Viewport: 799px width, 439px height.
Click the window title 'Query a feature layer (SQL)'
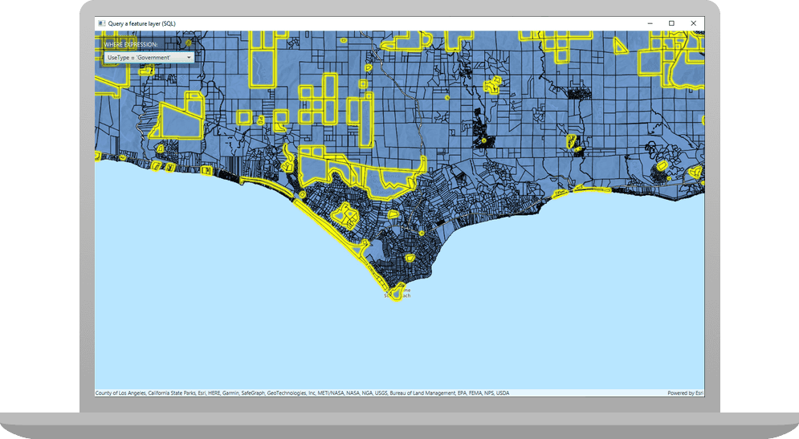pos(141,23)
